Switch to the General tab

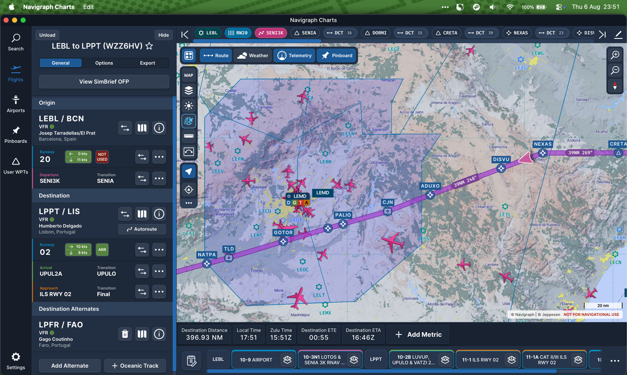[61, 63]
